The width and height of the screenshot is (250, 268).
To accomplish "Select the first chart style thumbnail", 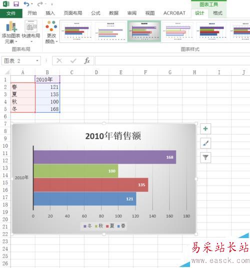I will pos(76,31).
